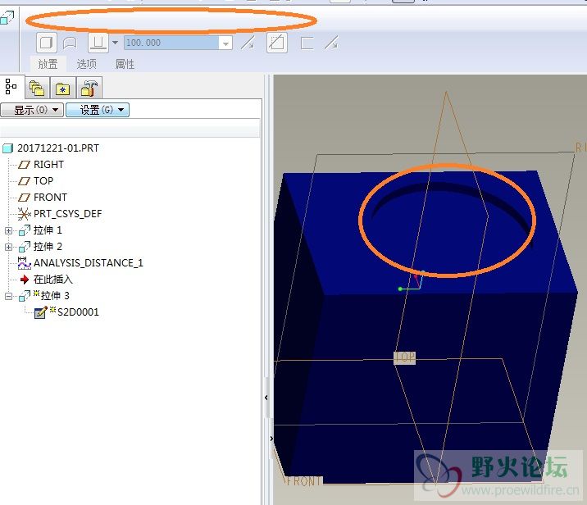The height and width of the screenshot is (505, 587).
Task: Select the TOP datum plane in tree
Action: [x=43, y=181]
